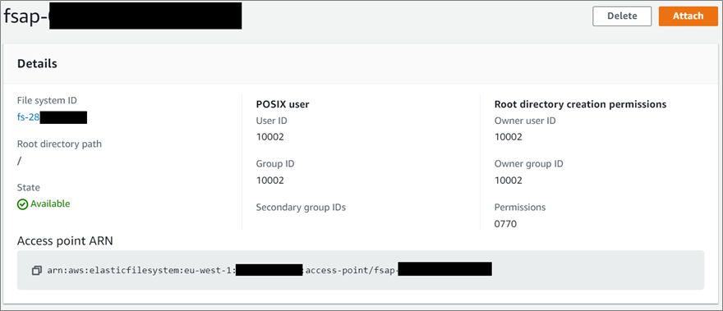
Task: Click the POSIX user heading
Action: tap(283, 104)
